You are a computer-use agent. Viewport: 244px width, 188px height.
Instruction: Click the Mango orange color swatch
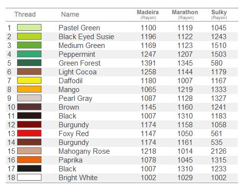[29, 89]
